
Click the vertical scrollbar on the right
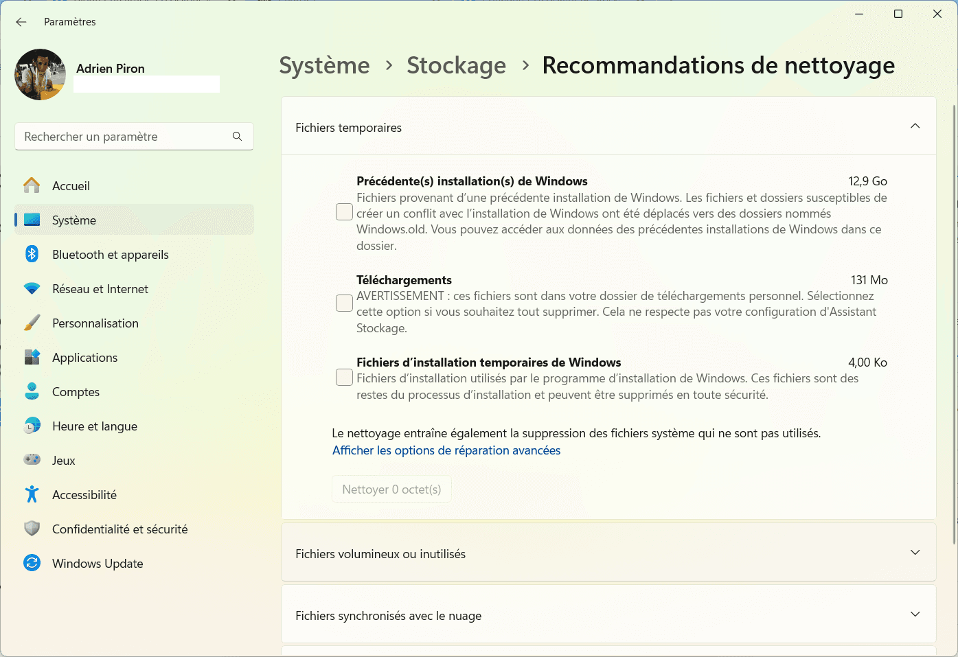[954, 324]
